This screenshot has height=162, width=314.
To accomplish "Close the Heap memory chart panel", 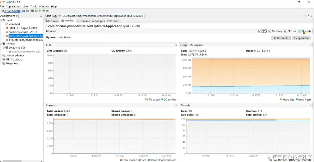I will tap(311, 45).
